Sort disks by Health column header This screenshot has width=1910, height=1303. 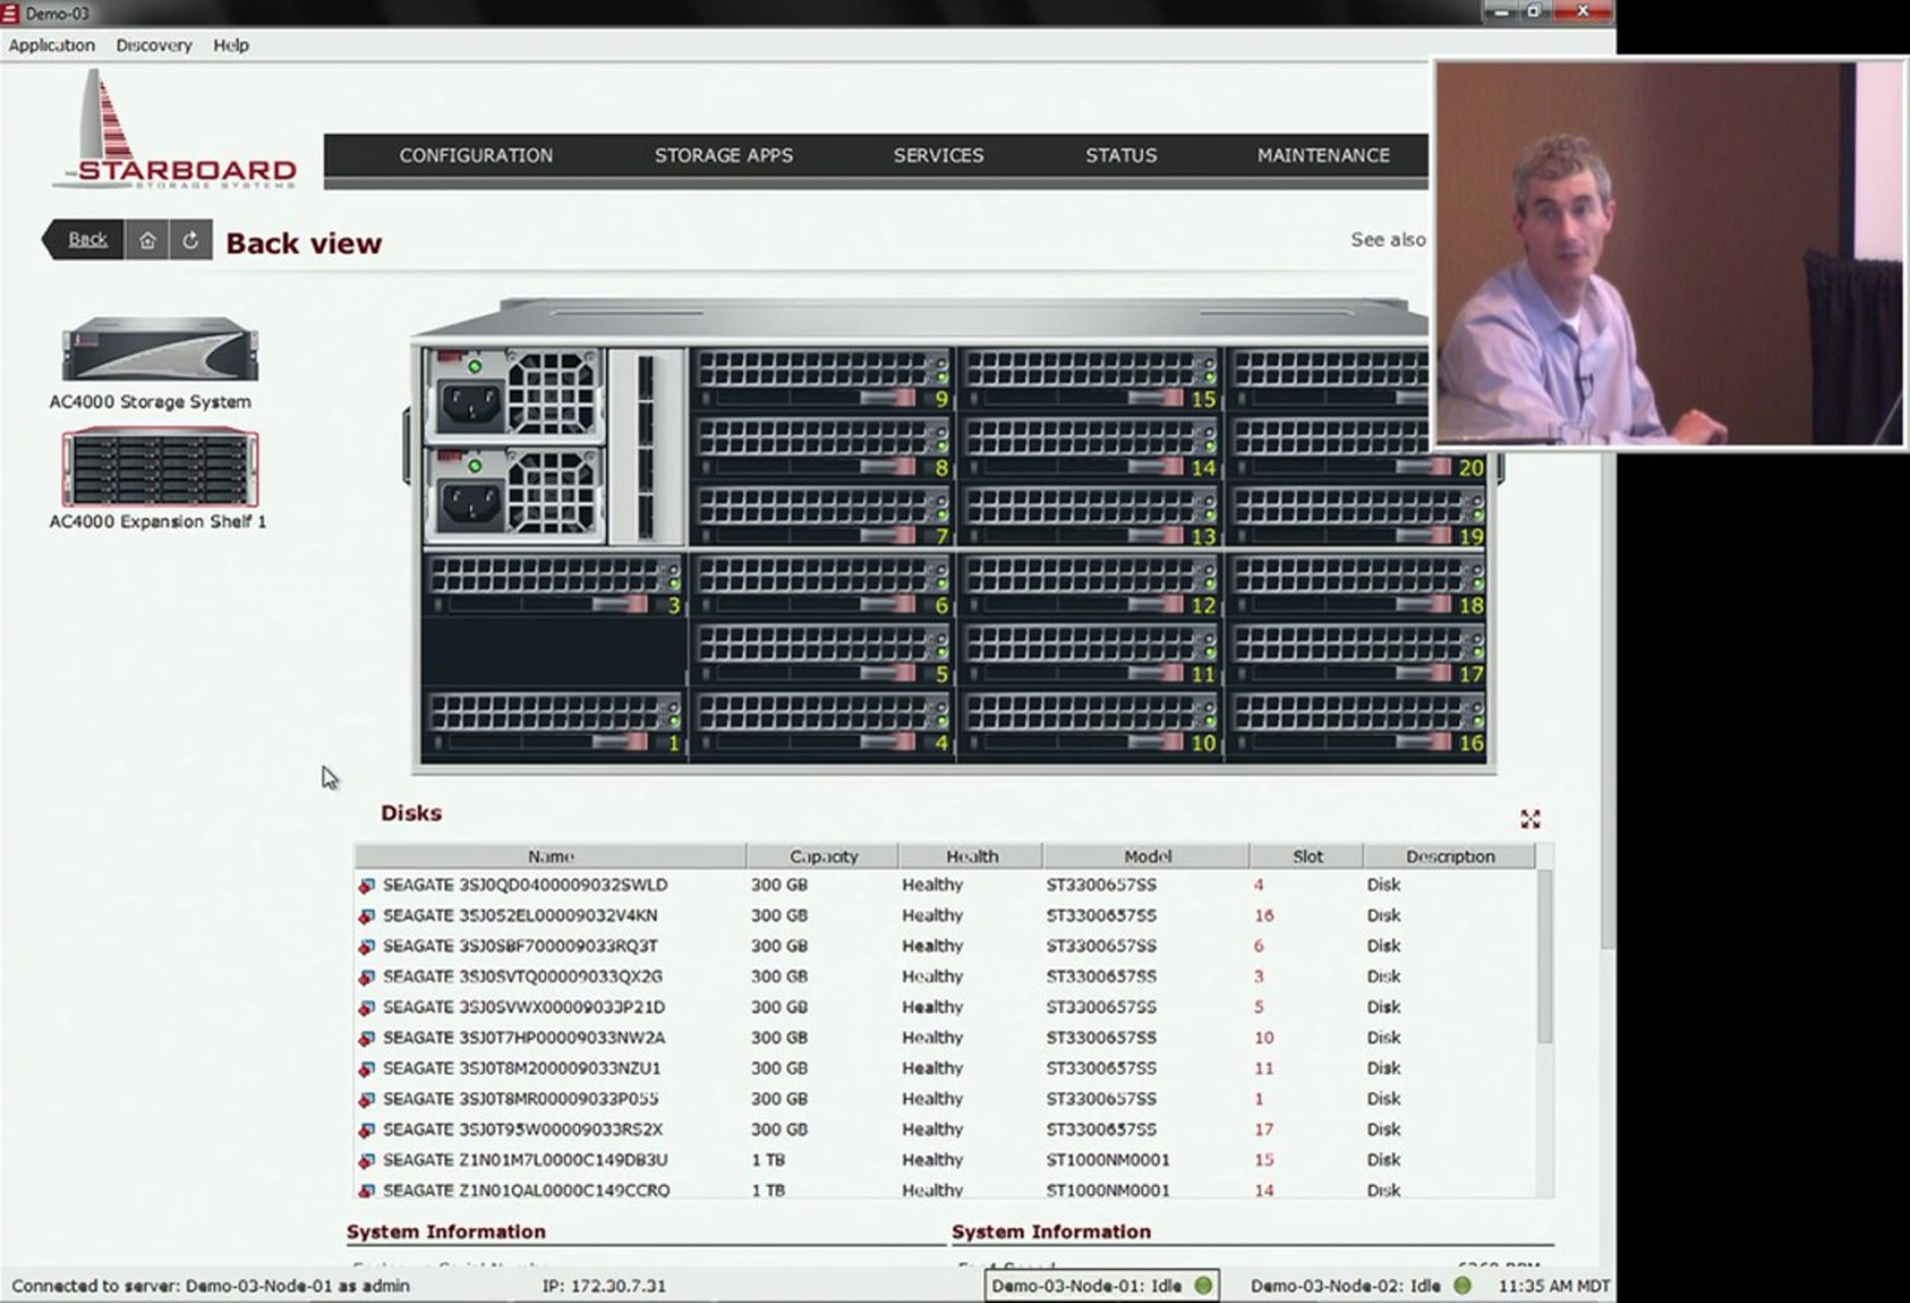pos(972,856)
